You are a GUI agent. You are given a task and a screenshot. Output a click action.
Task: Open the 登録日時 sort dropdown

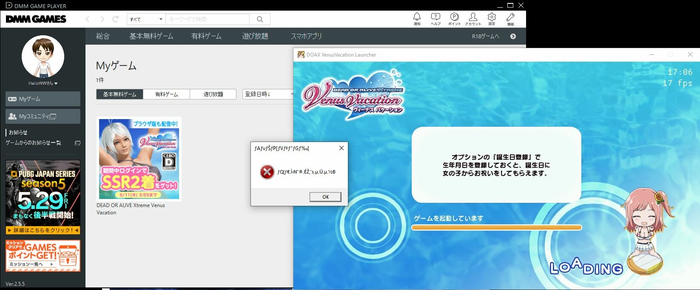click(x=268, y=94)
